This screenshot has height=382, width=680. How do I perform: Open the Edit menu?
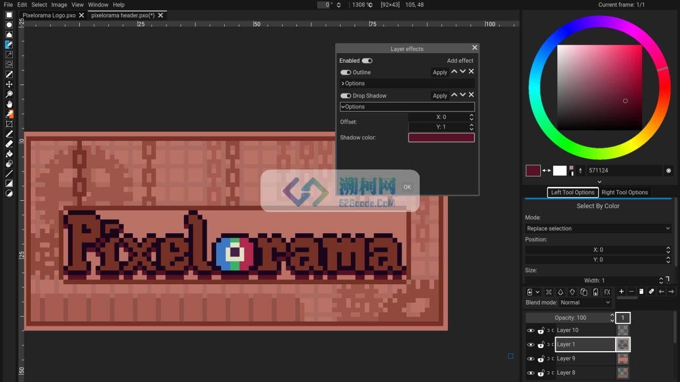pyautogui.click(x=22, y=5)
